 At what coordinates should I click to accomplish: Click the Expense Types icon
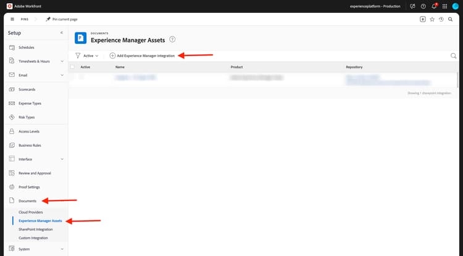(12, 103)
